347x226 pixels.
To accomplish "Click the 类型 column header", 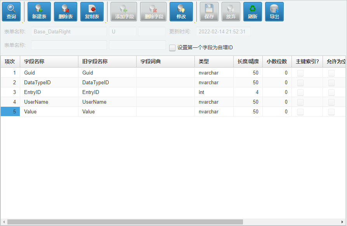I will (214, 61).
